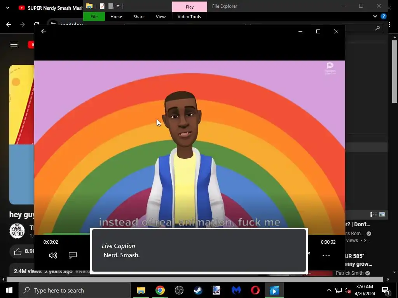Click the Live Caption overlay box
The image size is (398, 298).
coord(199,250)
